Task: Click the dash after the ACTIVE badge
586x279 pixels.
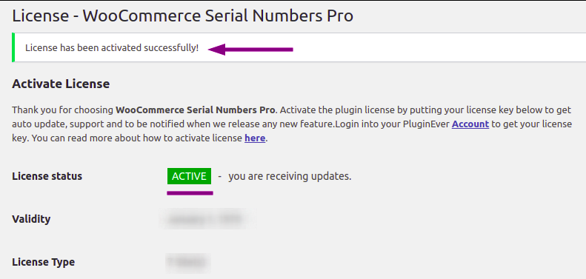Action: (x=220, y=176)
